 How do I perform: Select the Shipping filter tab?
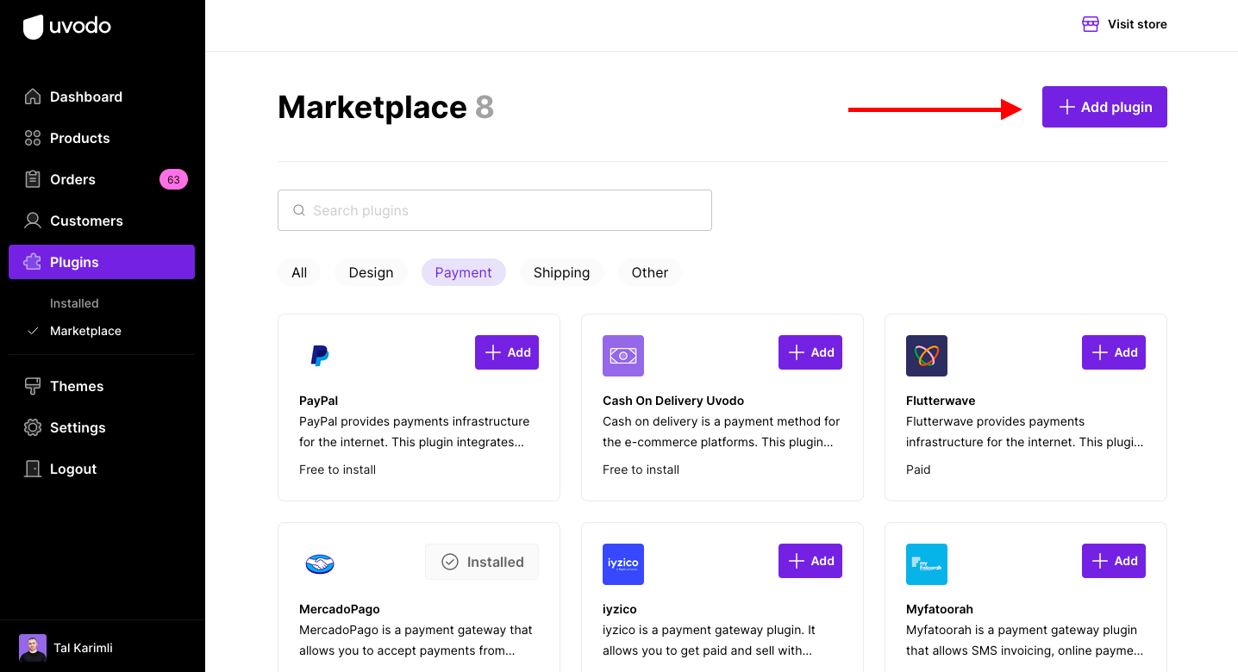pos(561,272)
